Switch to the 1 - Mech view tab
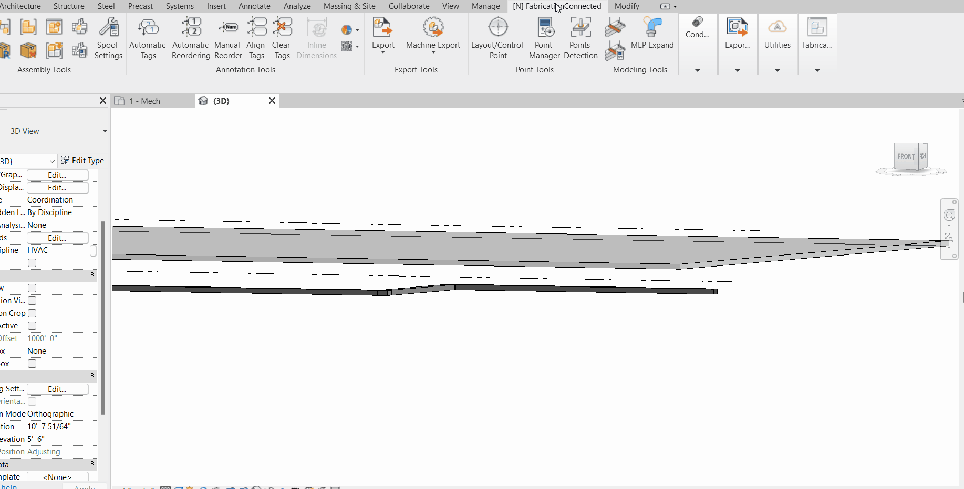Viewport: 964px width, 489px height. click(152, 101)
